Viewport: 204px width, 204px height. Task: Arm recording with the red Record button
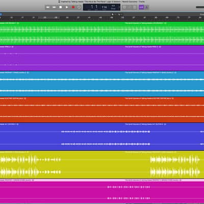point(73,7)
